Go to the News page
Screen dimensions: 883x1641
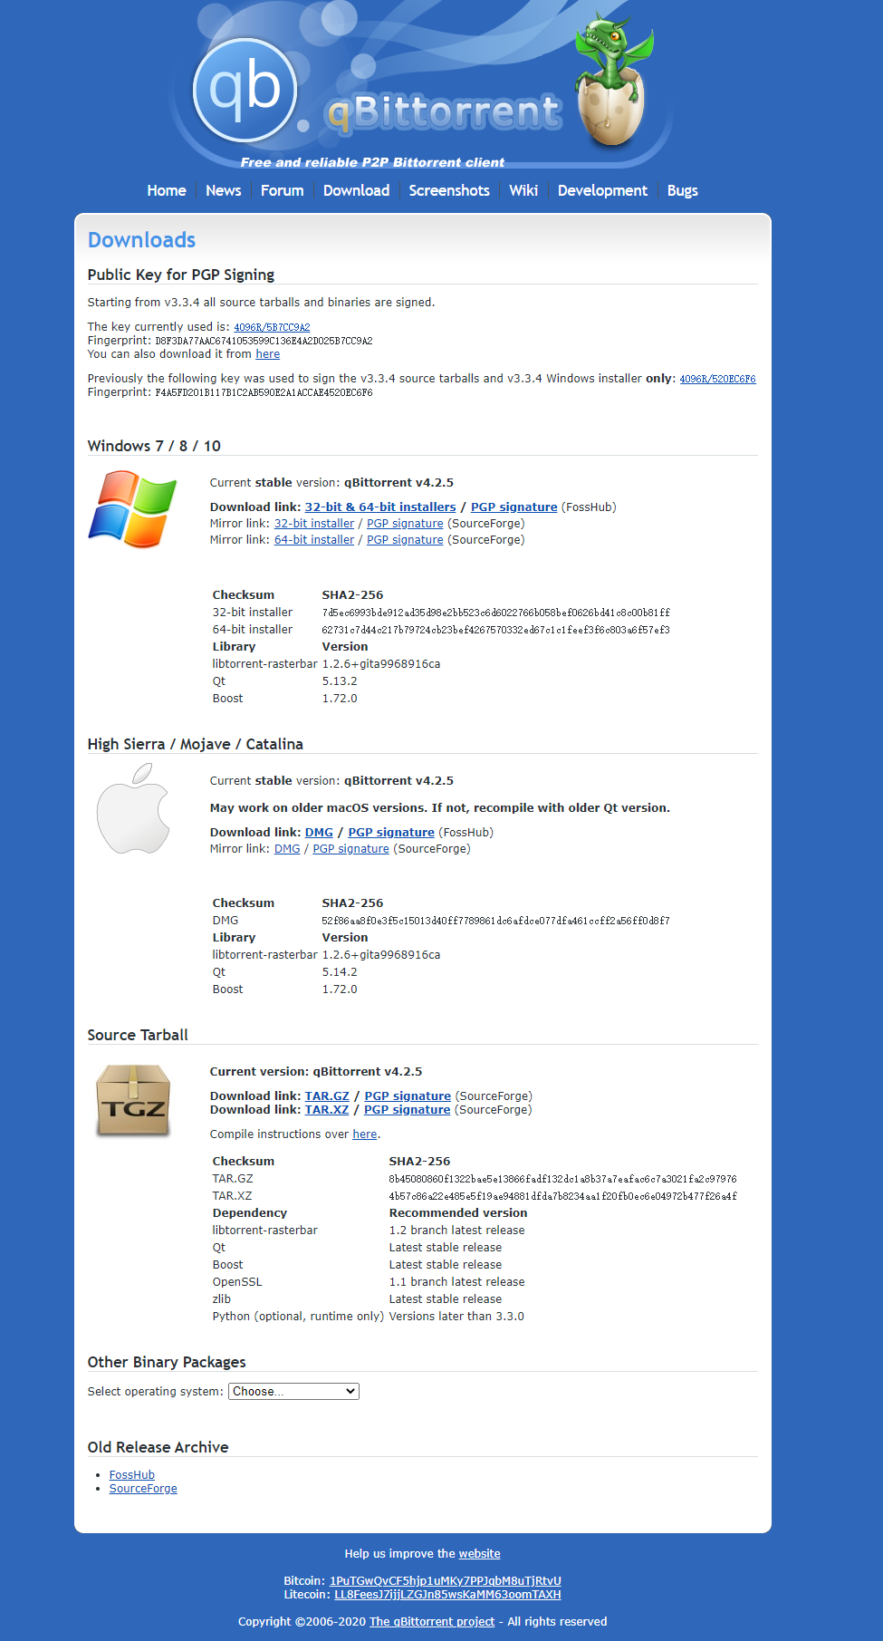coord(224,190)
